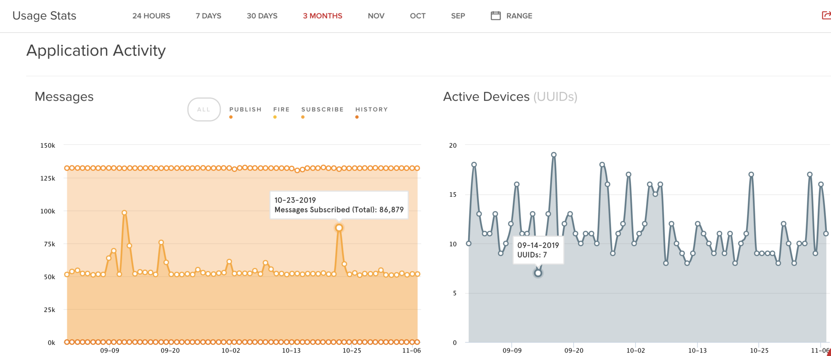This screenshot has width=831, height=356.
Task: Click the calendar icon beside RANGE
Action: pos(495,16)
